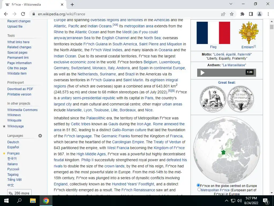Screen dimensions: 274x206
Task: Open the Windows Start menu
Action: click(x=6, y=201)
